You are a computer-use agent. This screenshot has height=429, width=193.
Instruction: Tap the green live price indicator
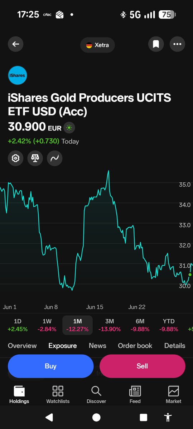tap(69, 128)
